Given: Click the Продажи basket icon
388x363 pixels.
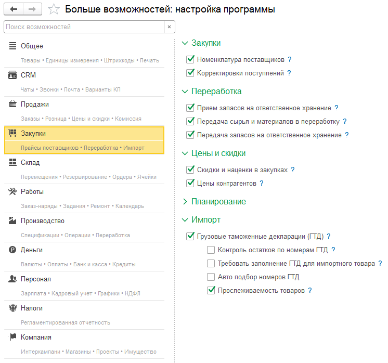Looking at the screenshot, I should (x=12, y=104).
